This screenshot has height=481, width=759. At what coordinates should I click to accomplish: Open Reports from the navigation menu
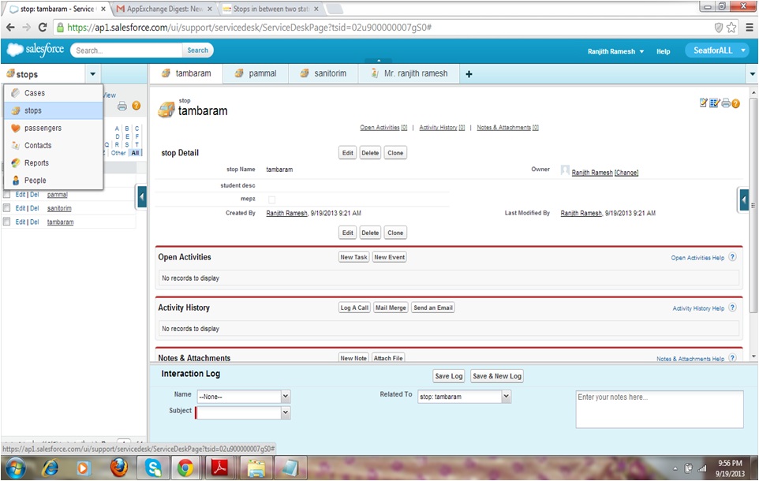pyautogui.click(x=54, y=162)
